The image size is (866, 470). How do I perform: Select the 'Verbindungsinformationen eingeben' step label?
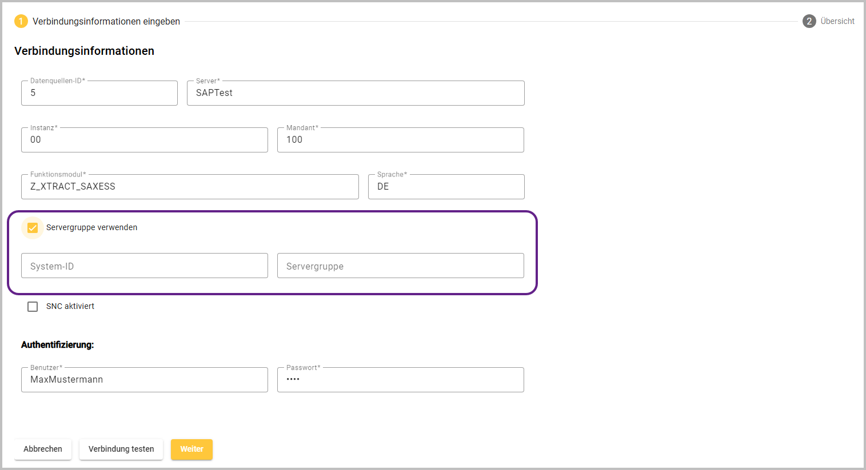point(106,22)
